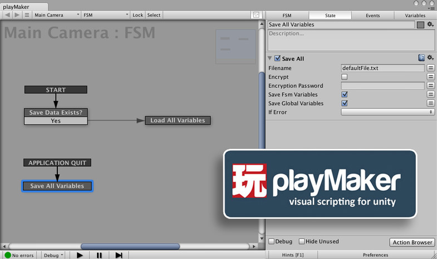This screenshot has height=259, width=437.
Task: Toggle variable option button for Encrypt
Action: tap(430, 77)
